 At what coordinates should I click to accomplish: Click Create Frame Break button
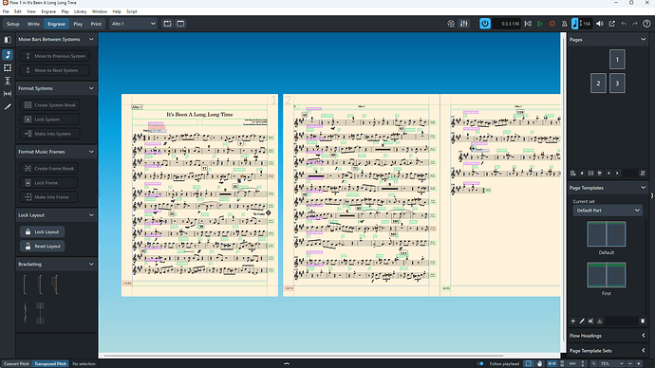[x=48, y=169]
